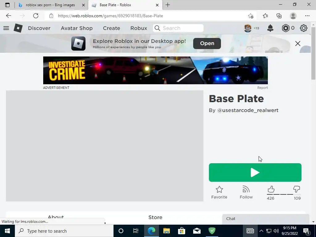Click the taskbar search box
The image size is (316, 237).
click(x=64, y=231)
